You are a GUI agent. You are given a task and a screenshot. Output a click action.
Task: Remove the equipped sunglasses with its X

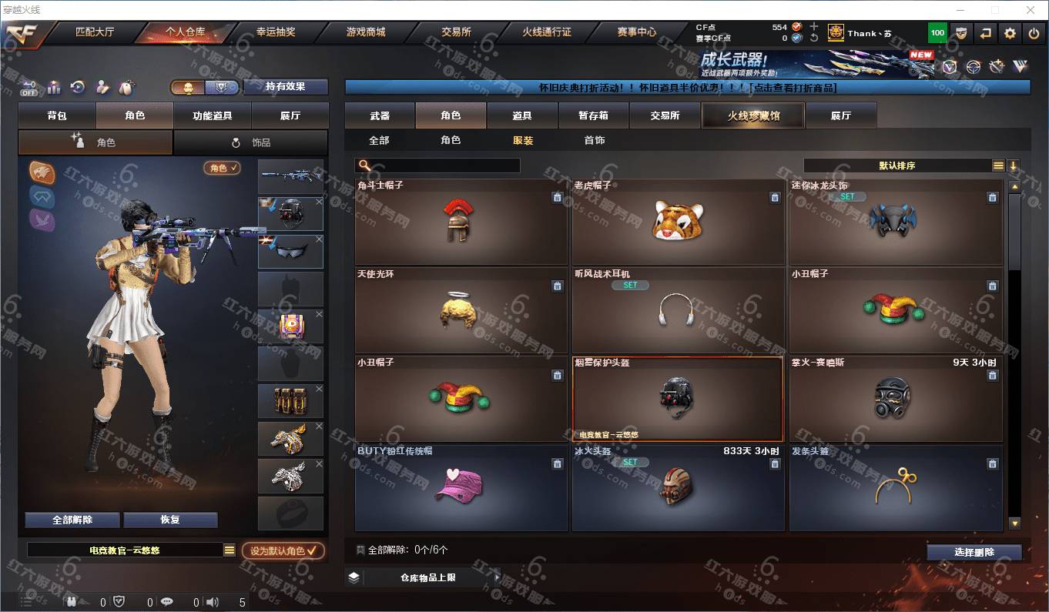319,239
